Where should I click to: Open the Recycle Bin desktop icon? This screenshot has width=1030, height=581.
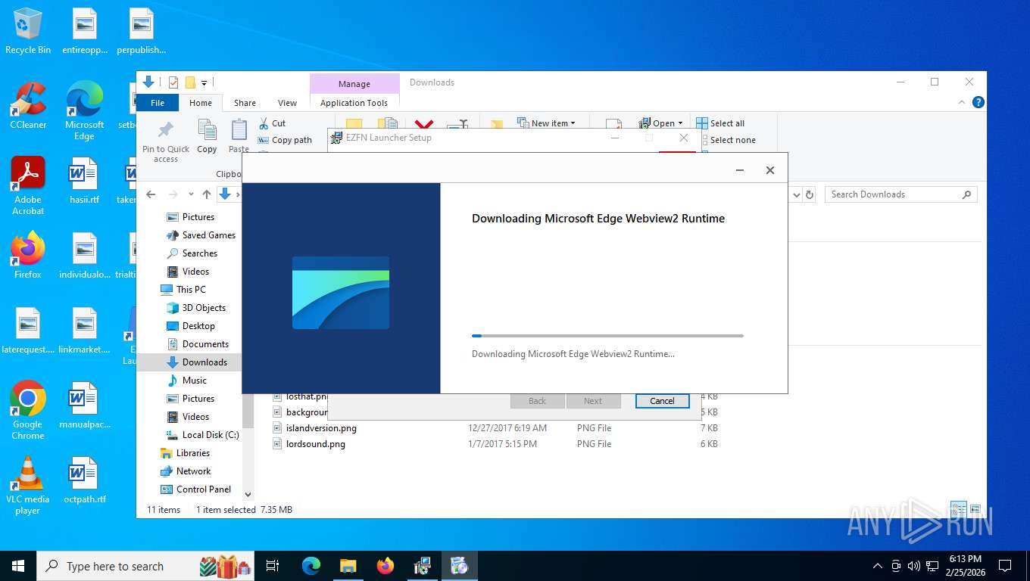coord(28,31)
